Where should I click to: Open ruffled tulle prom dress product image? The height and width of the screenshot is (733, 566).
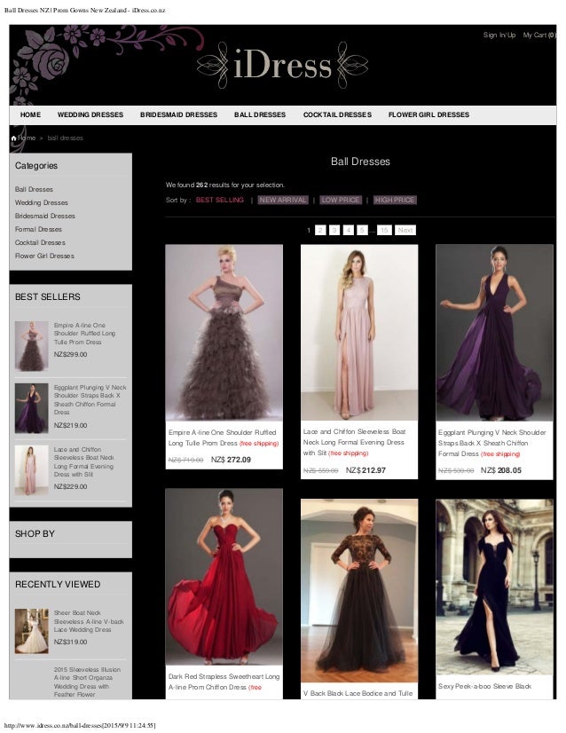tap(224, 333)
